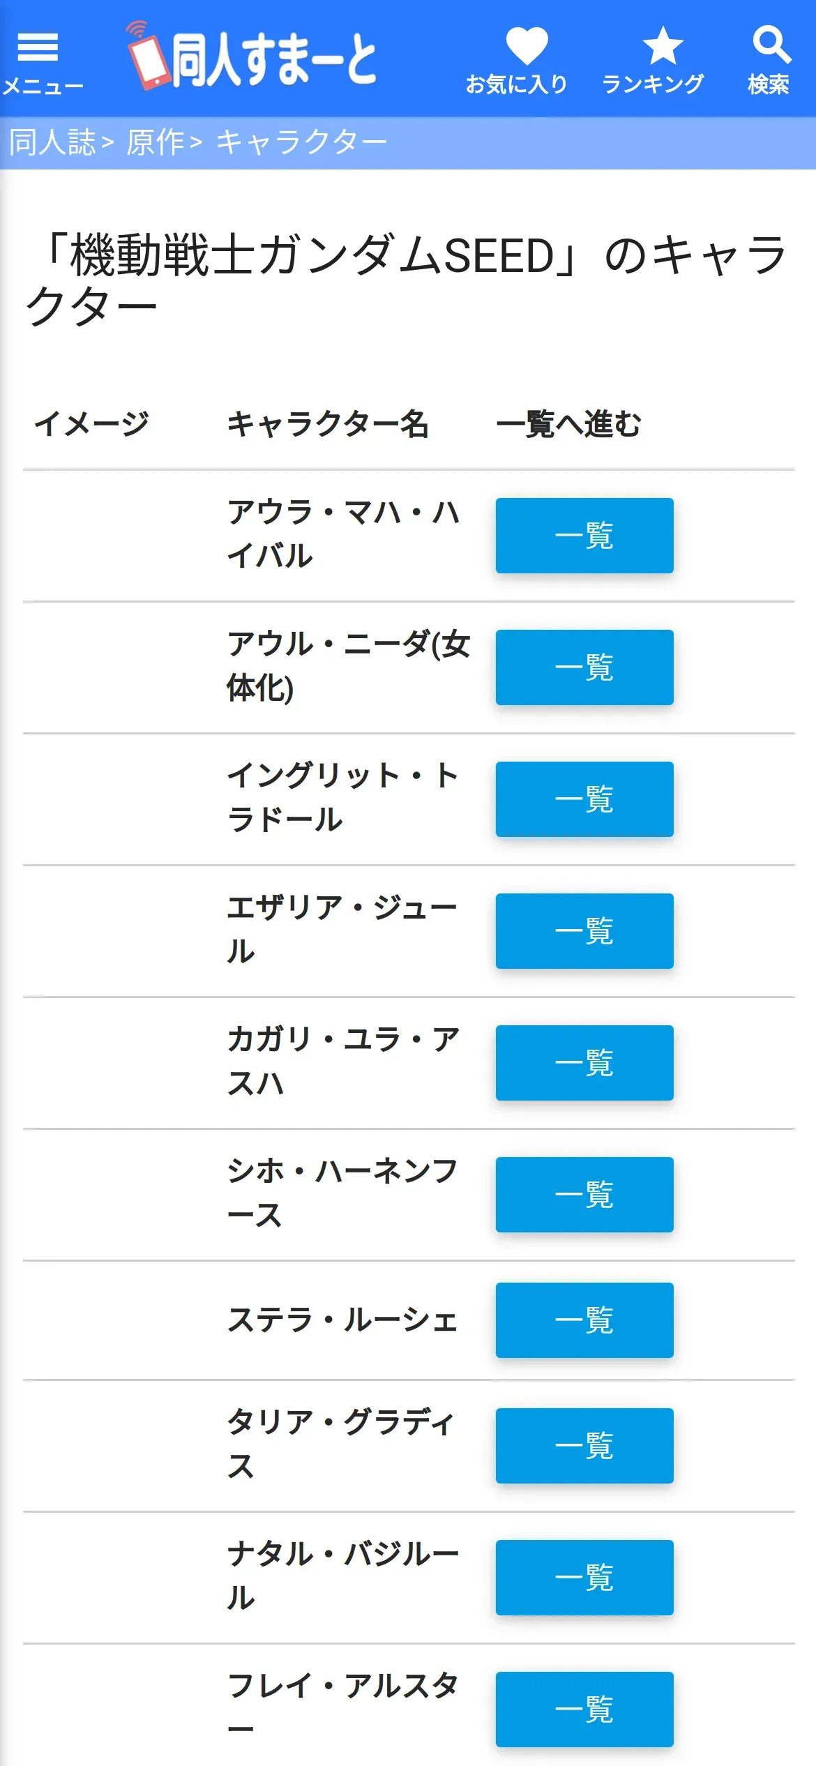
Task: Open 一覧 for アウル・ニーダ(女体化)
Action: [x=584, y=667]
